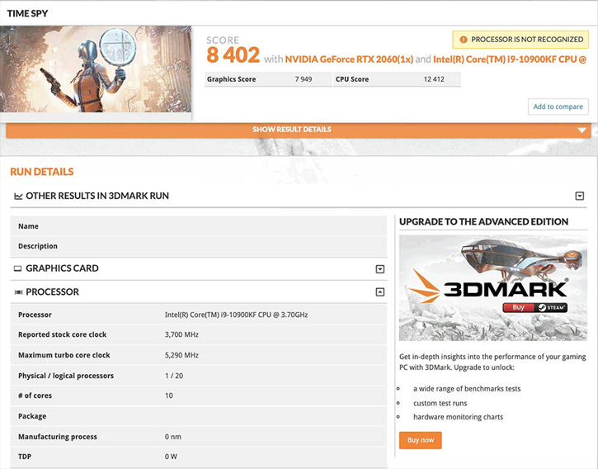This screenshot has width=598, height=469.
Task: Click the 3,700 MHz stock clock value
Action: [x=181, y=334]
